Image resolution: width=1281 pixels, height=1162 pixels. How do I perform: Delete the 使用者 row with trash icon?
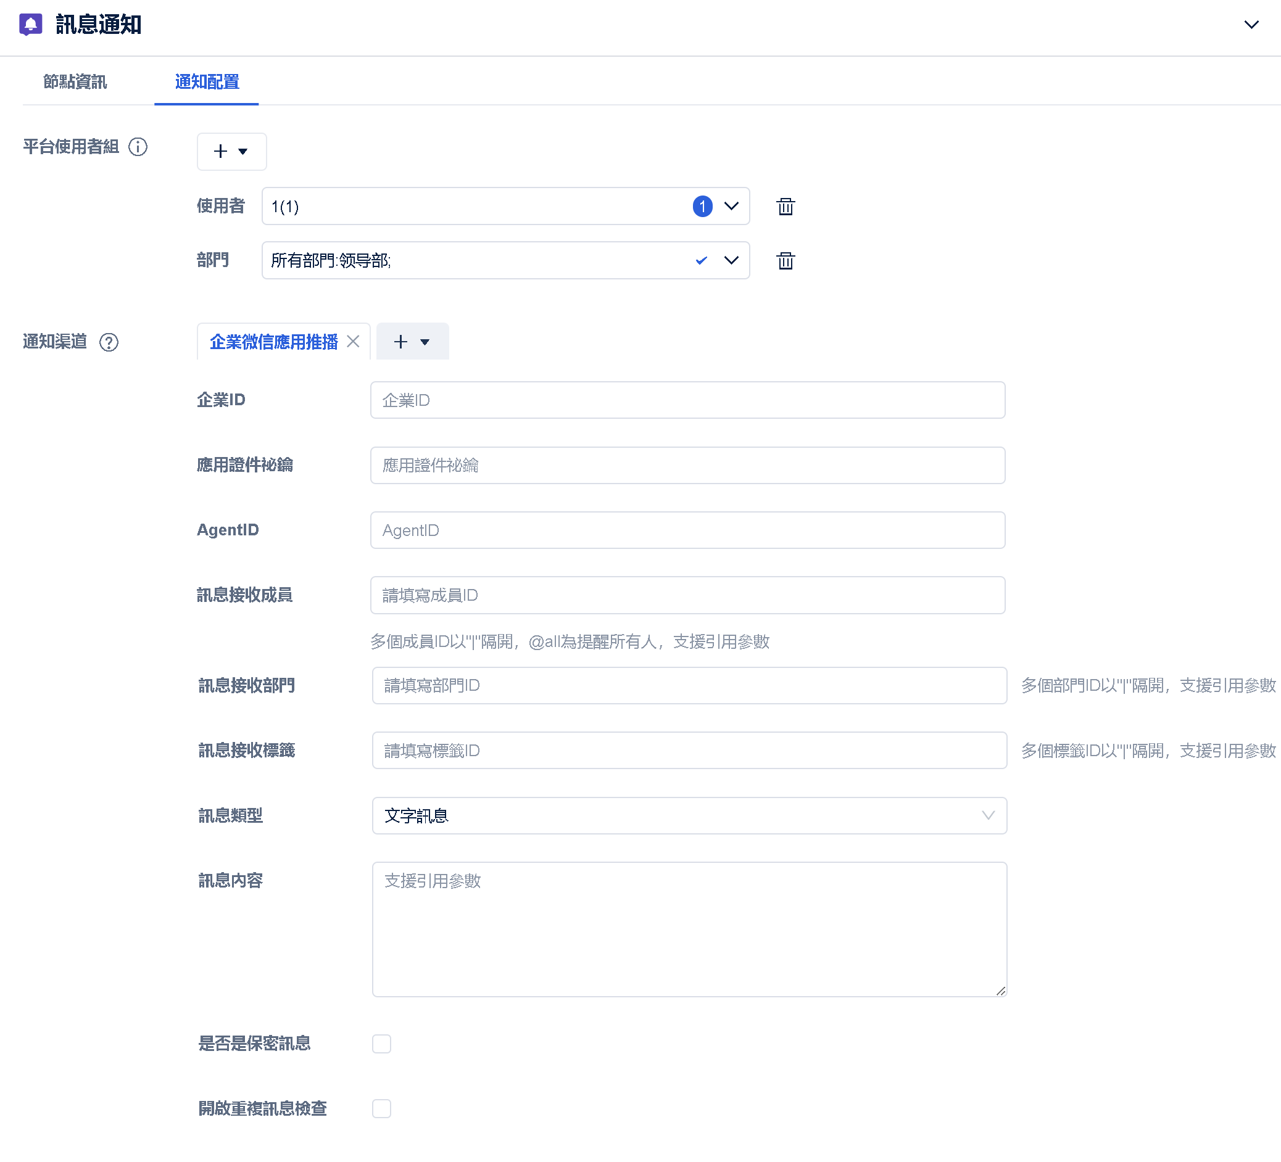(786, 207)
